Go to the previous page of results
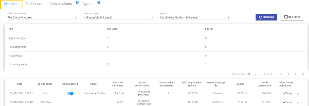The width and height of the screenshot is (309, 106). [x=288, y=74]
